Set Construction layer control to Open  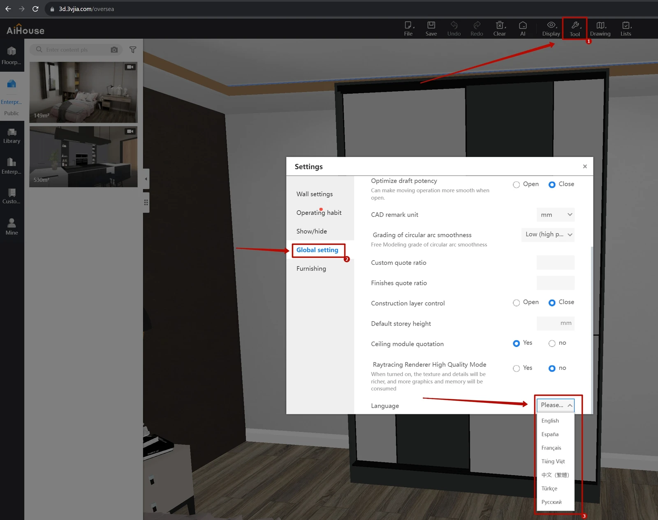(517, 303)
